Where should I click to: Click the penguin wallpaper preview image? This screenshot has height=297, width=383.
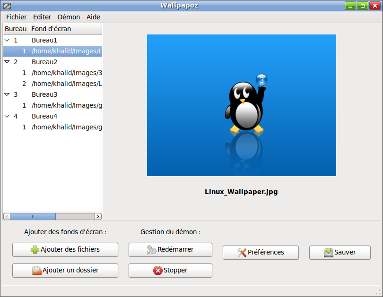(x=241, y=105)
